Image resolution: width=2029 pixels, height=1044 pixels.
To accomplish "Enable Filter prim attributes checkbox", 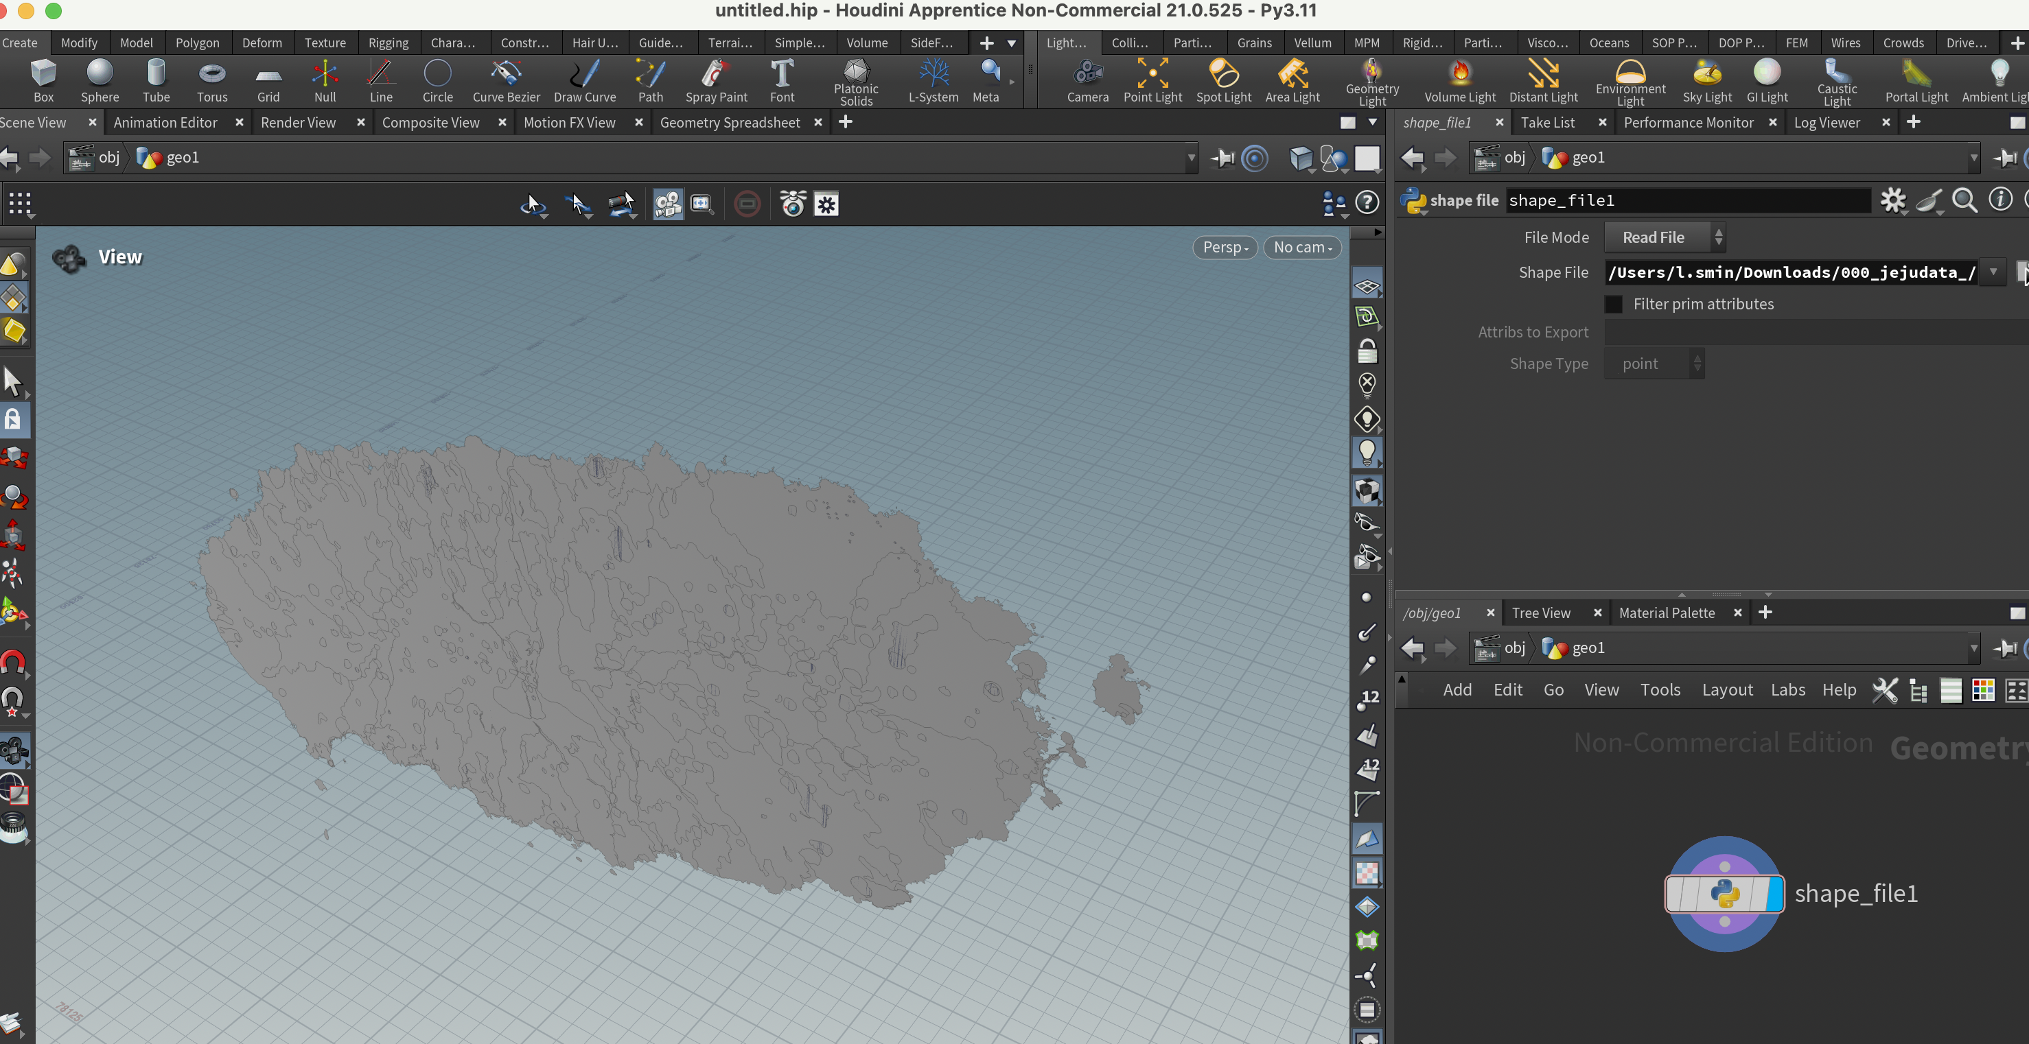I will coord(1613,304).
